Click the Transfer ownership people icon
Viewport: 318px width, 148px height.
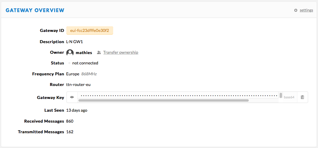99,53
